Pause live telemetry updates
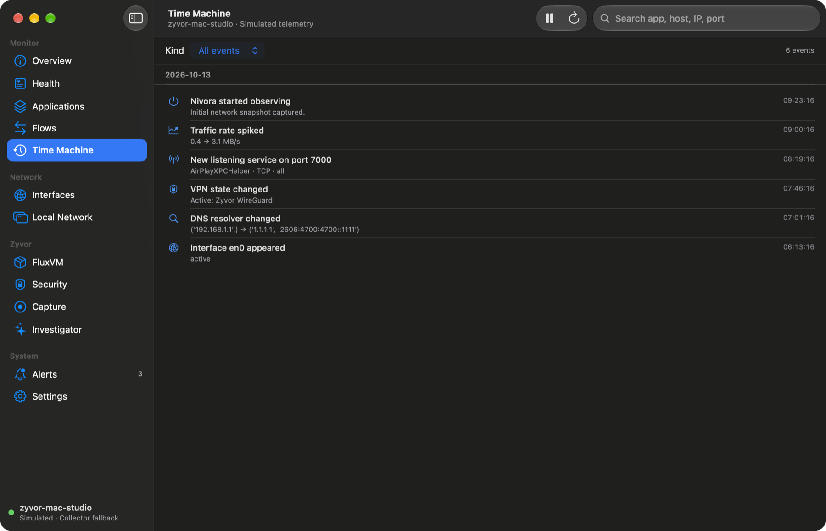Image resolution: width=826 pixels, height=531 pixels. [x=549, y=18]
